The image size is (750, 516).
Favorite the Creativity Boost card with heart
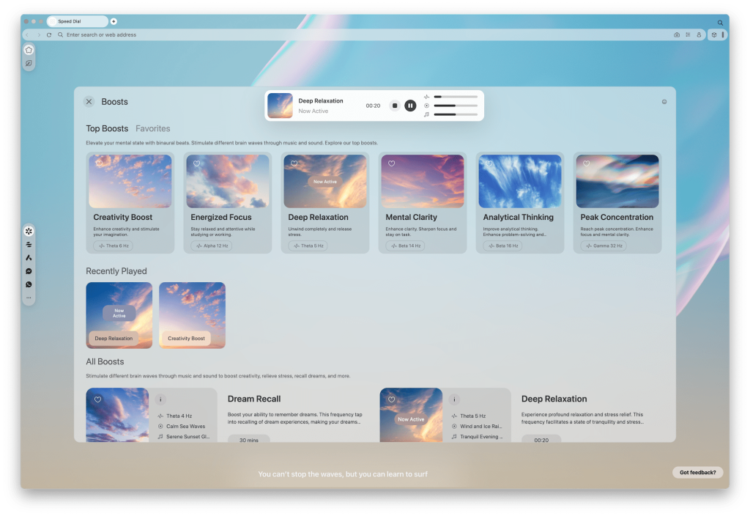tap(99, 163)
